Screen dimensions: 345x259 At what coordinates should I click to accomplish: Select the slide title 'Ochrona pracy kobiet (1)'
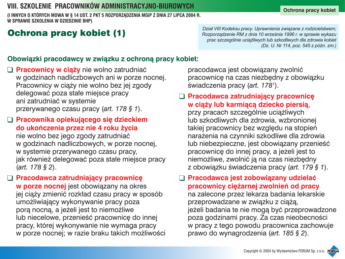66,33
